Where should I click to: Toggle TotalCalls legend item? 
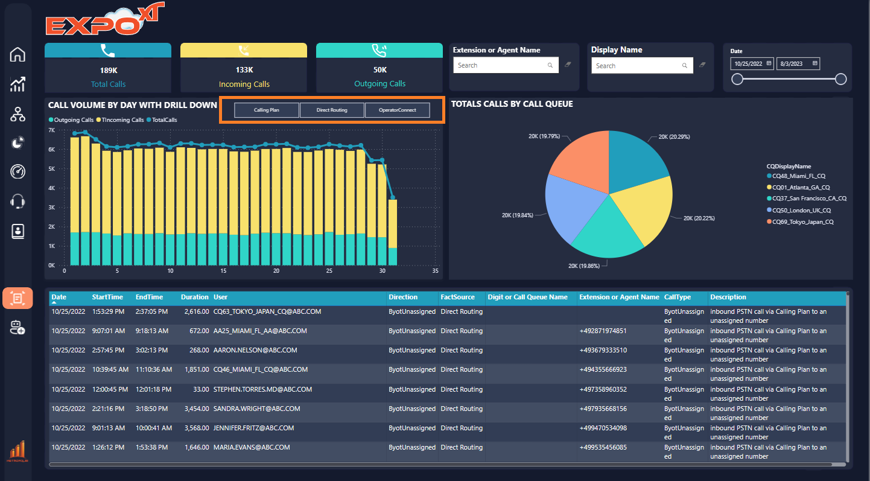pyautogui.click(x=162, y=120)
